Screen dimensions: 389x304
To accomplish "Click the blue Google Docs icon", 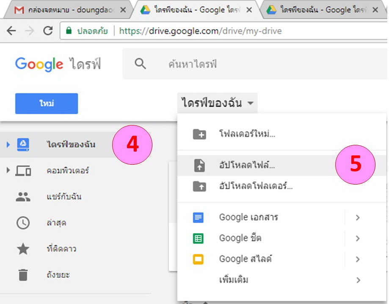I will coord(198,217).
